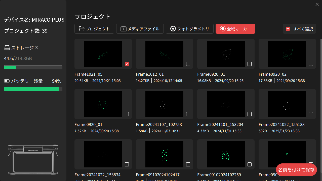Click the 名前を付けて保存 button

[296, 170]
